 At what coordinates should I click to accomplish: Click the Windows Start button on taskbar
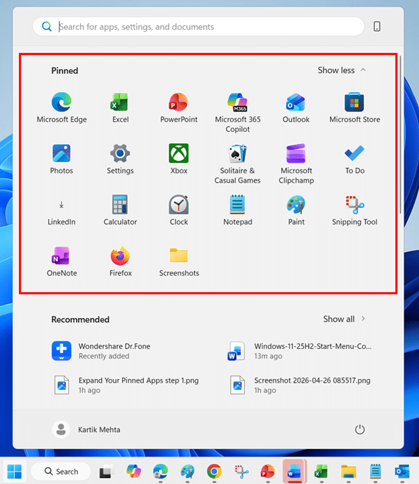coord(14,471)
